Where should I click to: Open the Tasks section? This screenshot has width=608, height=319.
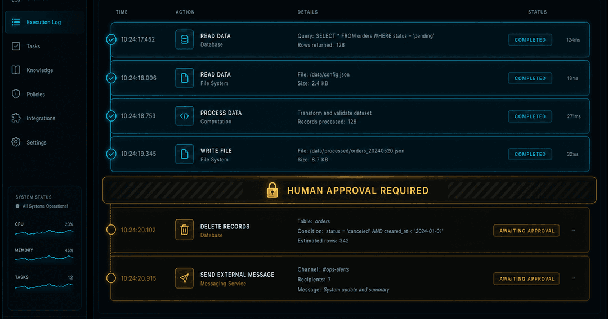(x=33, y=46)
